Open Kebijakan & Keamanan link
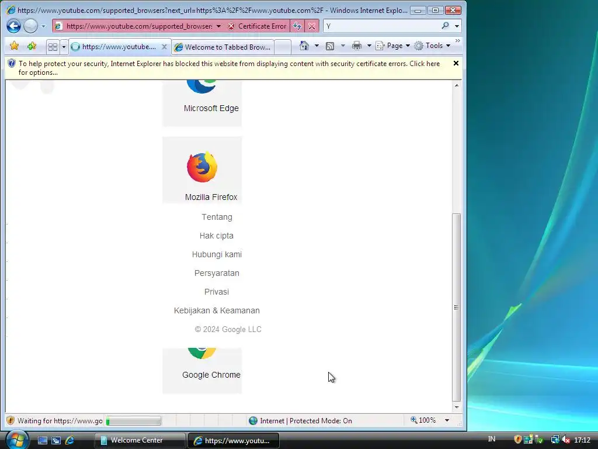Screen dimensions: 598x449 [217, 310]
